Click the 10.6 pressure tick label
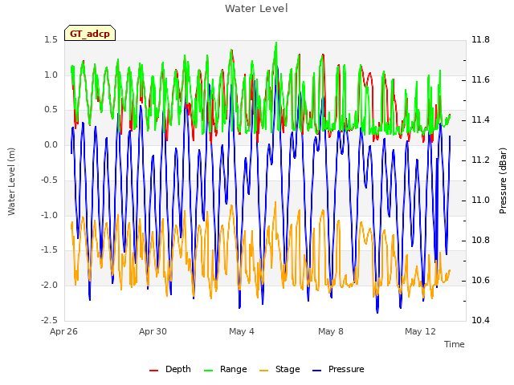Viewport: 514px width, 385px height. (480, 280)
